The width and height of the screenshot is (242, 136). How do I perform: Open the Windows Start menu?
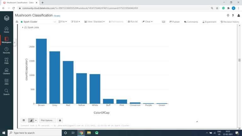coord(4,133)
